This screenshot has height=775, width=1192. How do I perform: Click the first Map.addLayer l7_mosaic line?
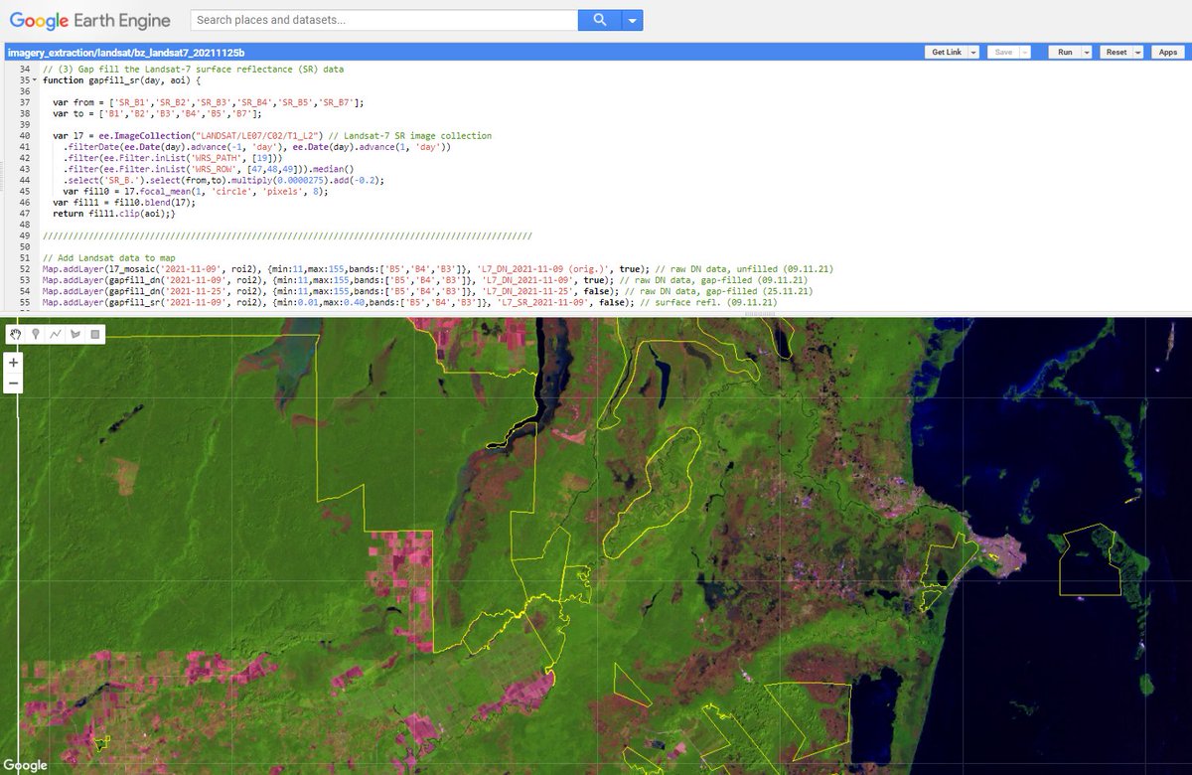(438, 268)
